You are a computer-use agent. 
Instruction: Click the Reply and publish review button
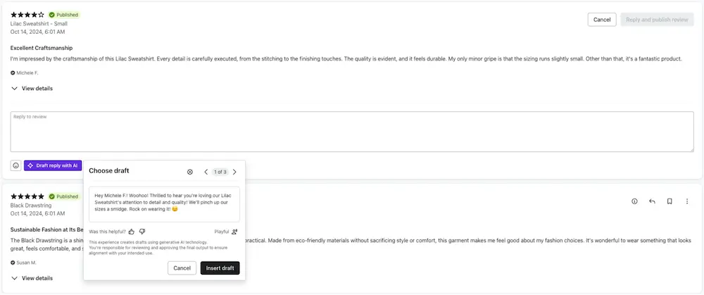point(656,20)
